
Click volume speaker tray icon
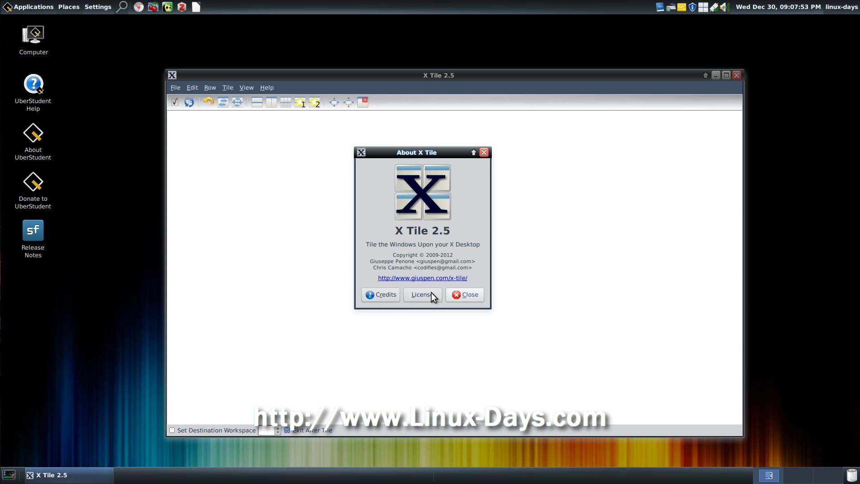725,7
